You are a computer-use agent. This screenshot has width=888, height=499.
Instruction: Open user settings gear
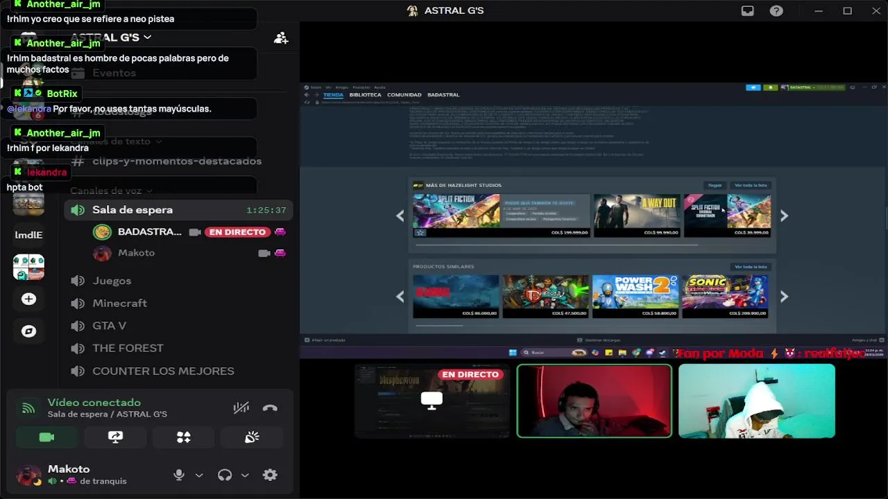270,475
